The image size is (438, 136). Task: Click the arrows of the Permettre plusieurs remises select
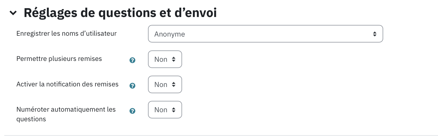tap(174, 59)
